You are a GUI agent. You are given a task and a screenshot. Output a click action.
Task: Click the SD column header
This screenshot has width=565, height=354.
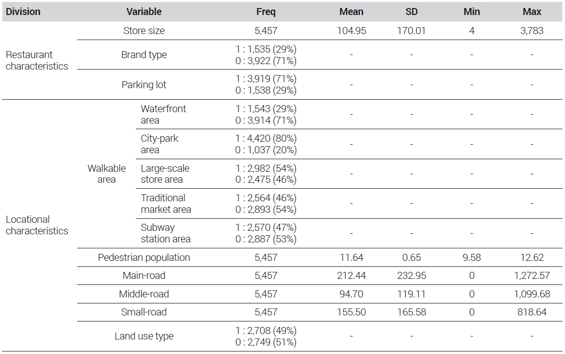click(412, 12)
